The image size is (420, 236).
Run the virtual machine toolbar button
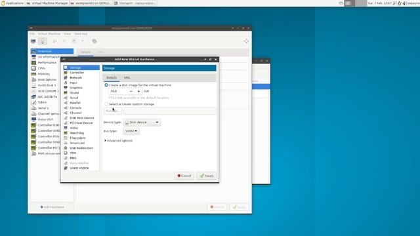(x=54, y=41)
